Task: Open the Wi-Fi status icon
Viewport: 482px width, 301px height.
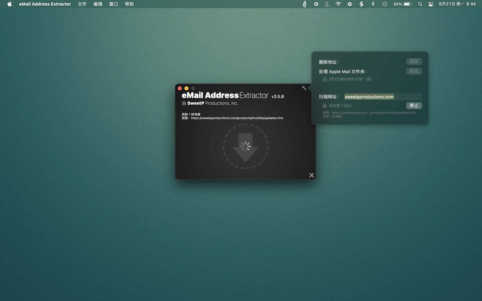Action: coord(338,4)
